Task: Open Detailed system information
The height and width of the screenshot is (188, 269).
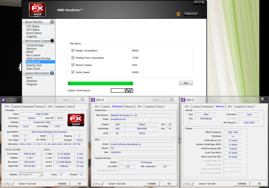Action: (32, 81)
